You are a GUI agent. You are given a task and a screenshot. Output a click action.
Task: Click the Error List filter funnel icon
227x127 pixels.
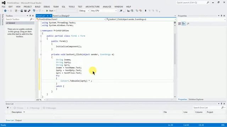(x=8, y=108)
